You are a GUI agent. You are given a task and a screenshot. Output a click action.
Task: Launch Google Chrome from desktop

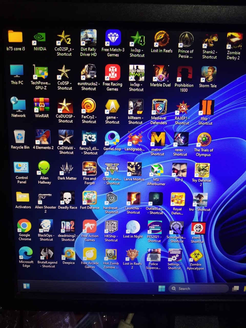click(24, 226)
